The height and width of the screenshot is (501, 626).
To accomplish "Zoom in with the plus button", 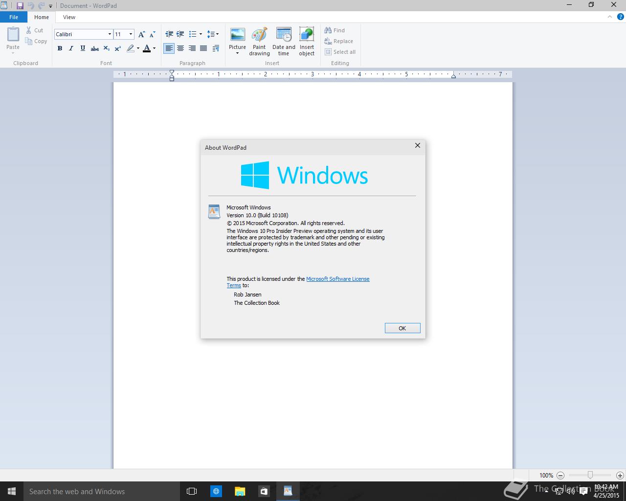I will (620, 475).
